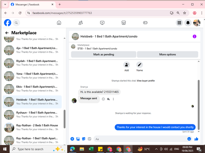Open the Marketplace tab in the top bar

(124, 23)
